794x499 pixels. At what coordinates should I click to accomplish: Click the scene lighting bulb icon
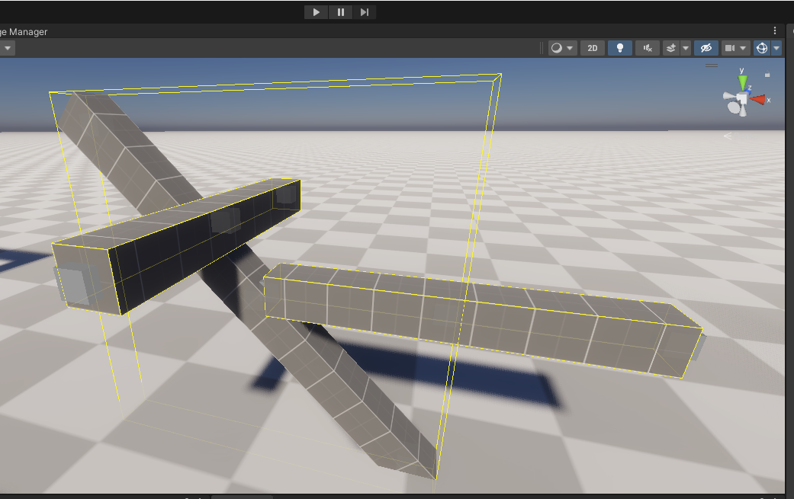[619, 47]
